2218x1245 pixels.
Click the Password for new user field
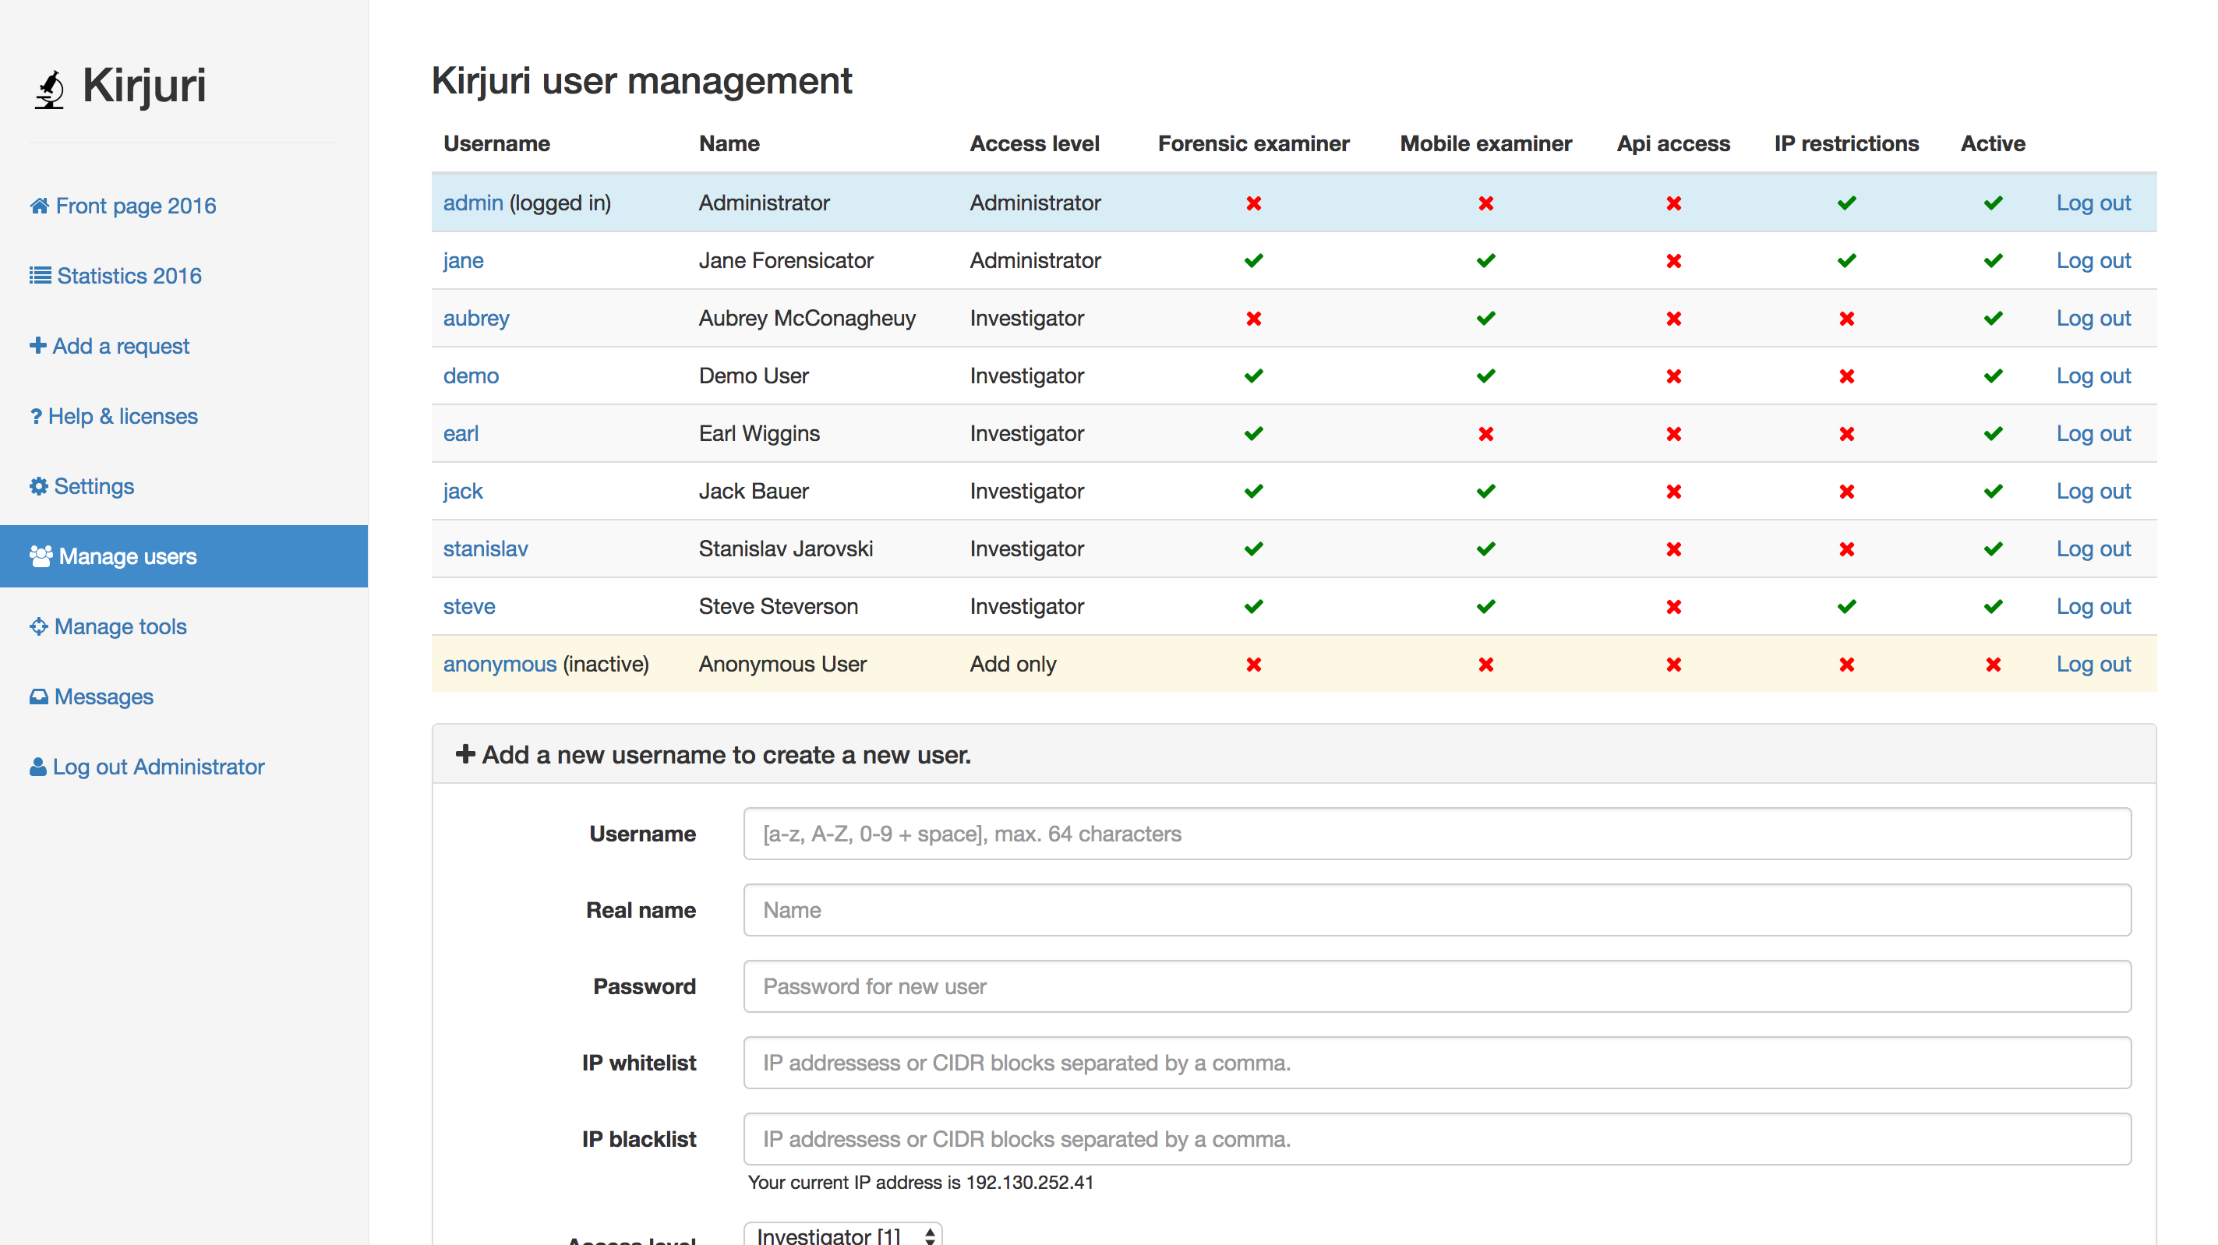(1436, 986)
